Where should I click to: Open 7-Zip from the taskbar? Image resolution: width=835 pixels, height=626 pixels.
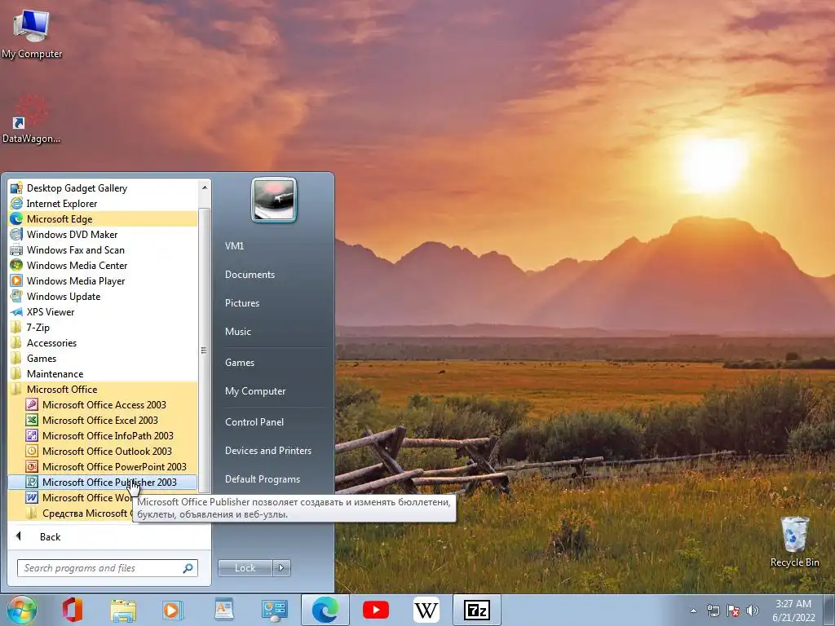476,610
